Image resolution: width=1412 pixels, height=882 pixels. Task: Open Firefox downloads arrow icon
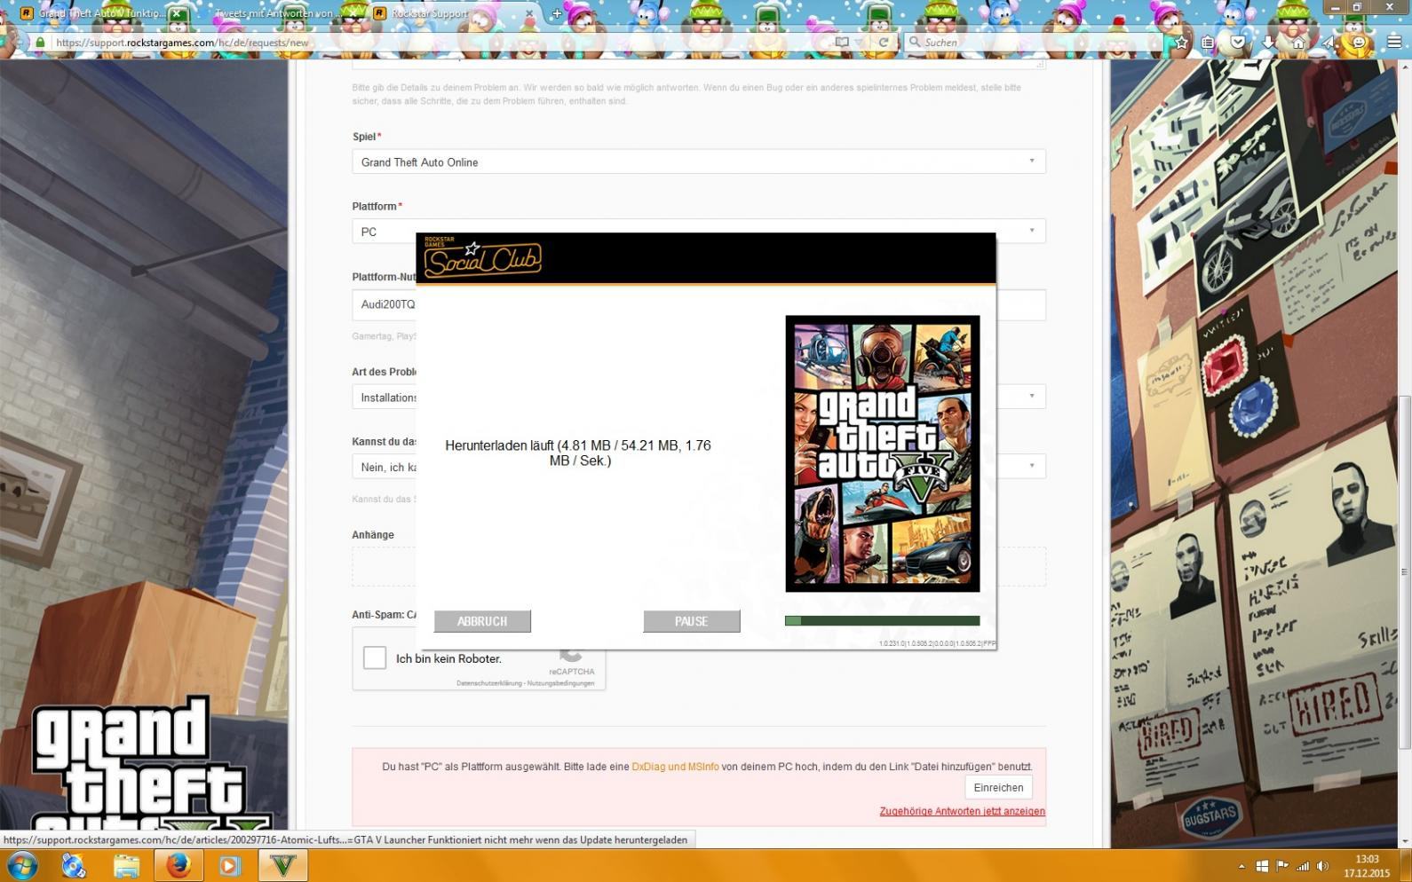(x=1268, y=42)
